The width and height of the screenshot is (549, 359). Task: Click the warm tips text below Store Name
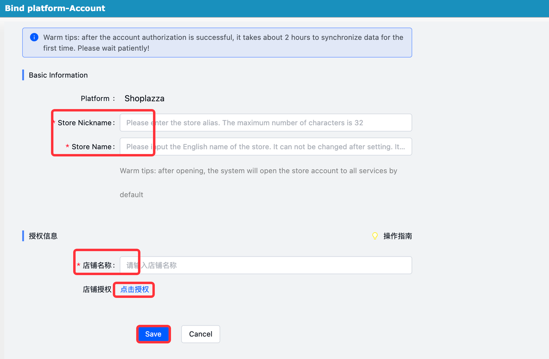coord(258,171)
